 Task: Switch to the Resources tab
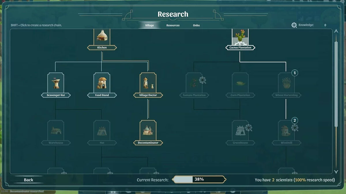coord(173,25)
